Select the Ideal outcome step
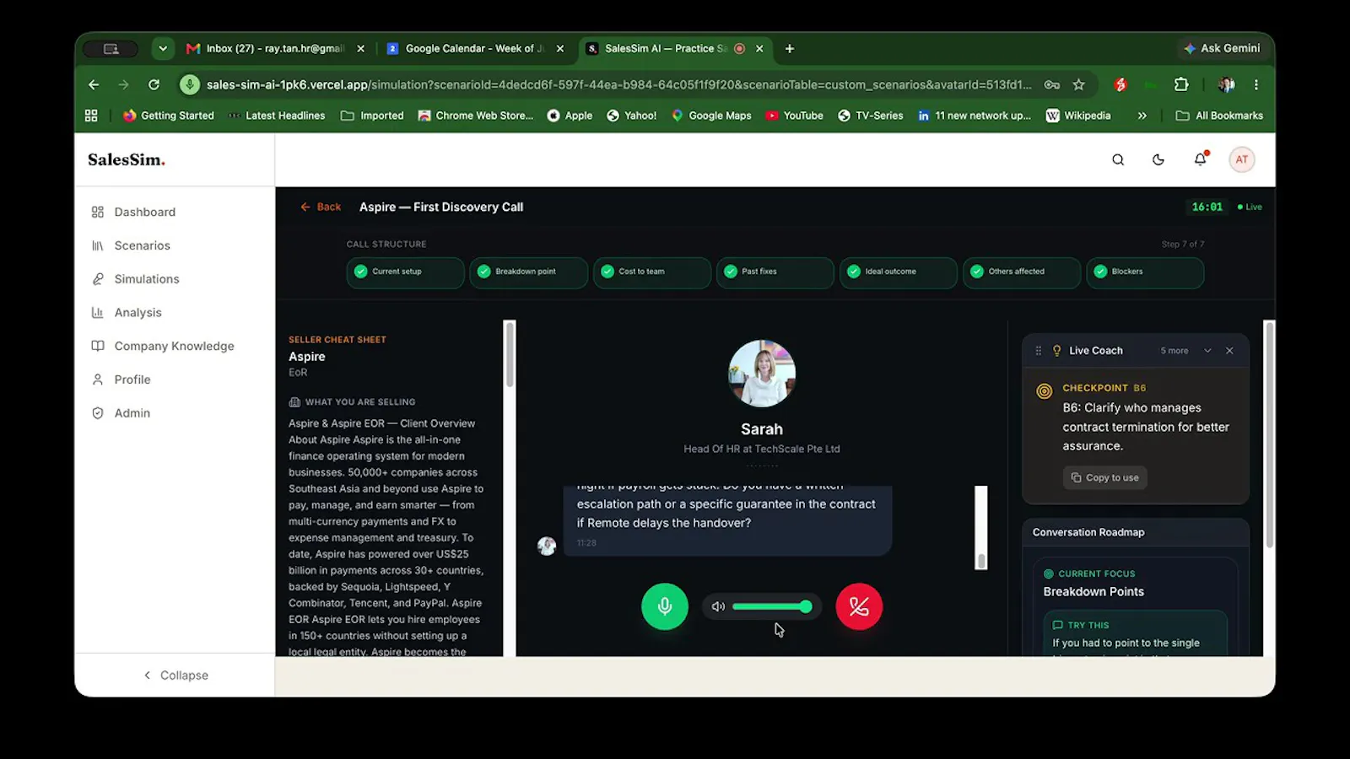1350x759 pixels. click(x=898, y=272)
